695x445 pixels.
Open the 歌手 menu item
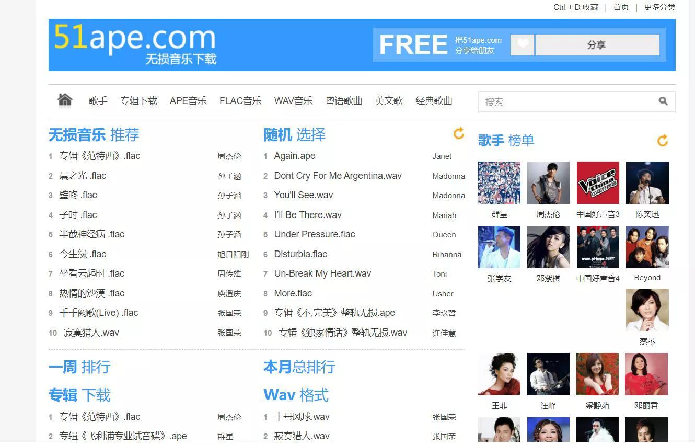pos(98,101)
